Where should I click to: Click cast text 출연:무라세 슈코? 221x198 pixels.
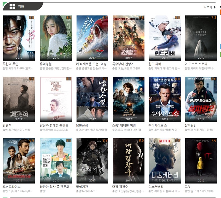(86, 191)
